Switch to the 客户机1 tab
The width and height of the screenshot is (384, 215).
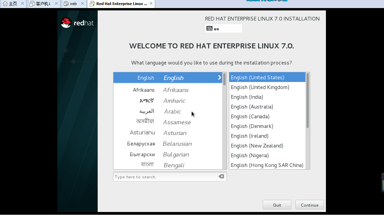tap(44, 4)
